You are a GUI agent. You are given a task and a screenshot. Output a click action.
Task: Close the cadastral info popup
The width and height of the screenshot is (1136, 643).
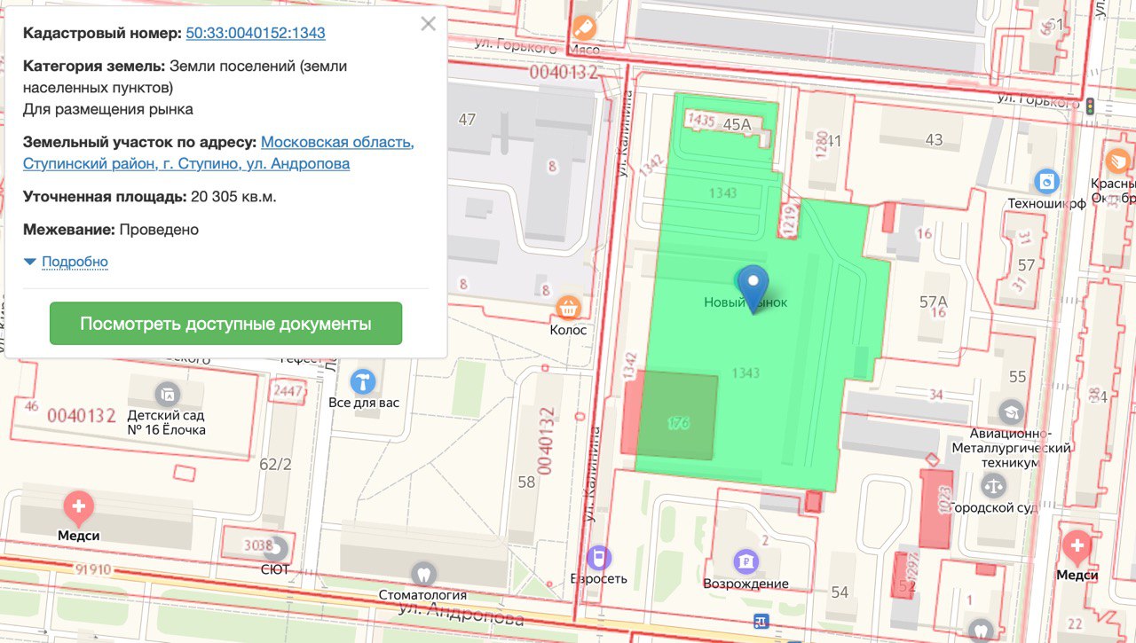429,24
